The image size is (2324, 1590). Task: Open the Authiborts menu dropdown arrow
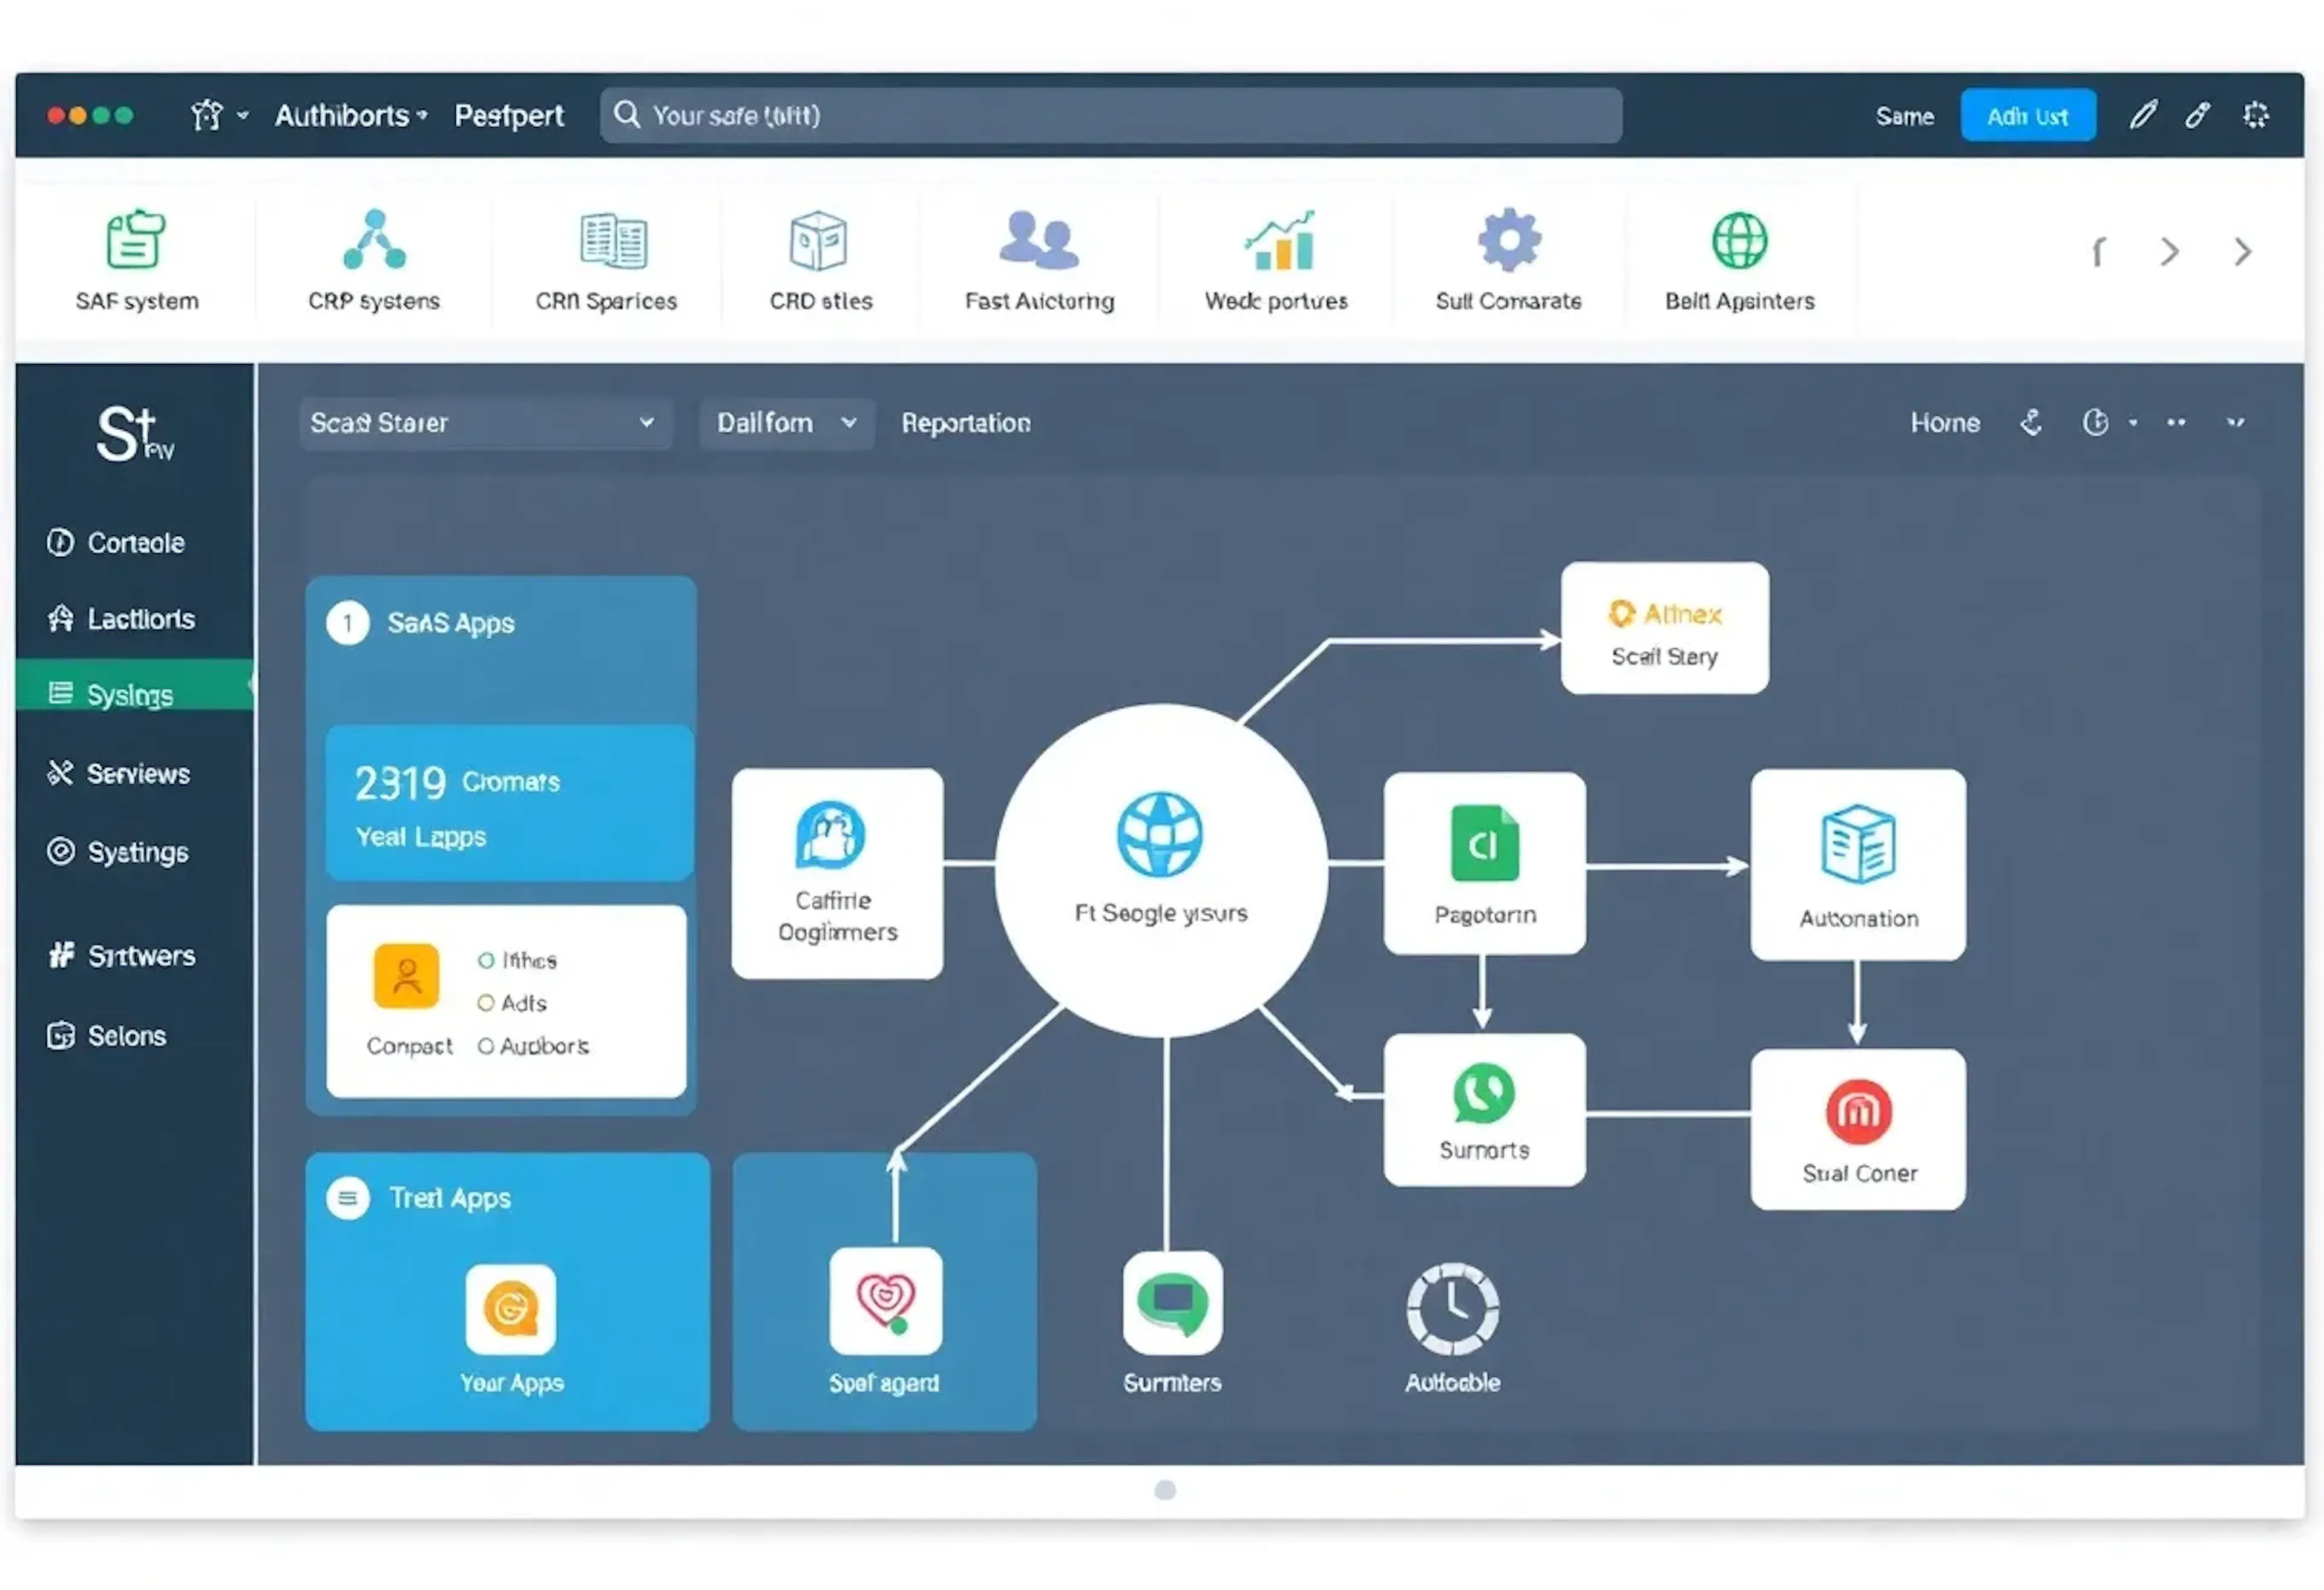tap(422, 115)
